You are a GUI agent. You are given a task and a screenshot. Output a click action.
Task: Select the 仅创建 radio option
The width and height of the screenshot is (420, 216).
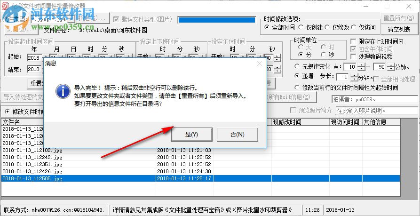[x=310, y=27]
